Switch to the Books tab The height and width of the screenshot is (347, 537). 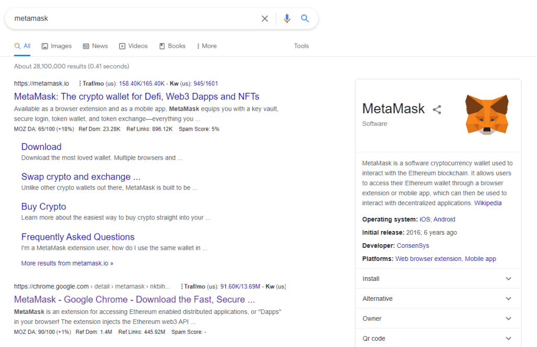tap(172, 46)
